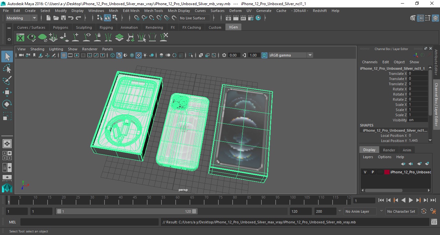The height and width of the screenshot is (235, 440).
Task: Save the scene with the floppy icon
Action: [63, 18]
